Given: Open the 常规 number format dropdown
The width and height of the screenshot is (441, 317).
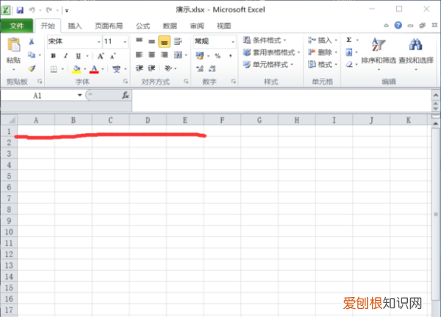Looking at the screenshot, I should (233, 42).
